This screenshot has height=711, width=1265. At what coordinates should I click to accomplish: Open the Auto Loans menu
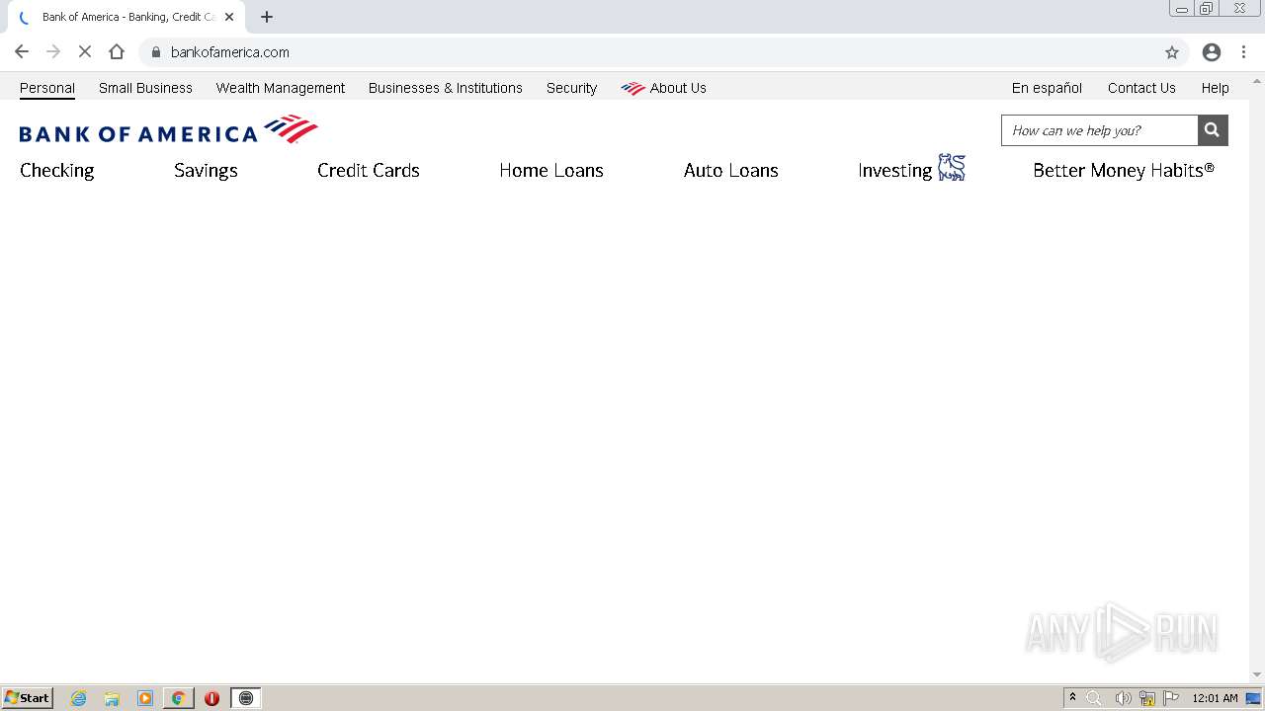(x=731, y=170)
